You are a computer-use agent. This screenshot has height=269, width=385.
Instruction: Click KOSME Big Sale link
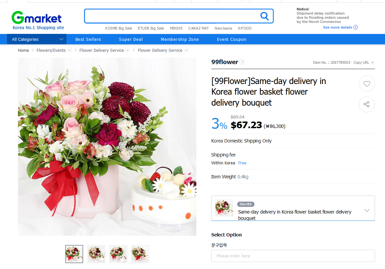click(119, 28)
